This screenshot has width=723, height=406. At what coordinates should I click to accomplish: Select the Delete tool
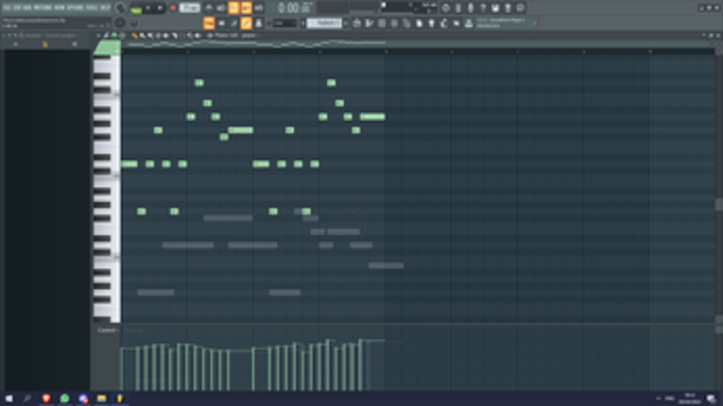point(150,35)
